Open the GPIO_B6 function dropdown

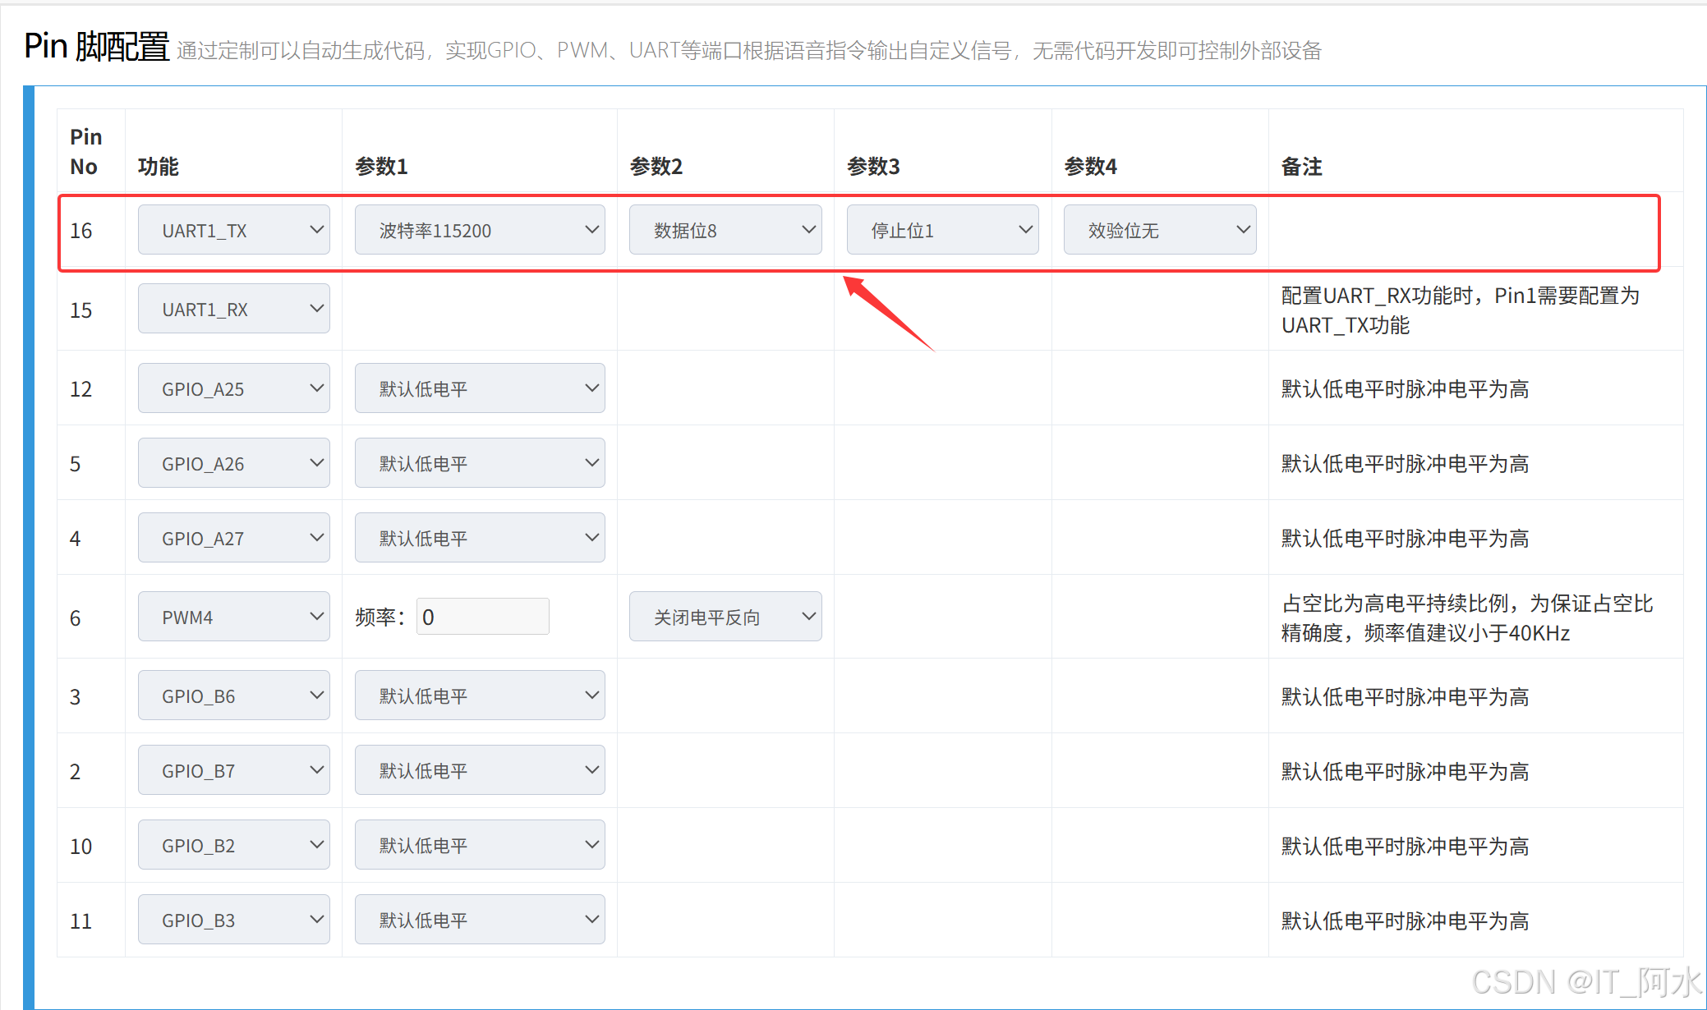click(233, 696)
